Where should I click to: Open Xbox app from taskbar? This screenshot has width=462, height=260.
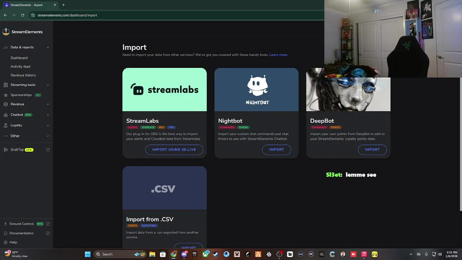click(x=205, y=254)
